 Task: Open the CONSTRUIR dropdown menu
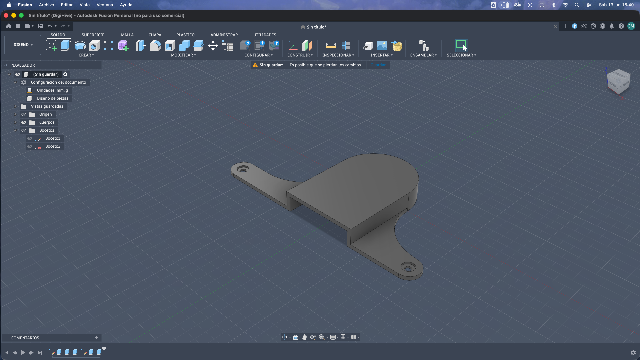point(300,55)
